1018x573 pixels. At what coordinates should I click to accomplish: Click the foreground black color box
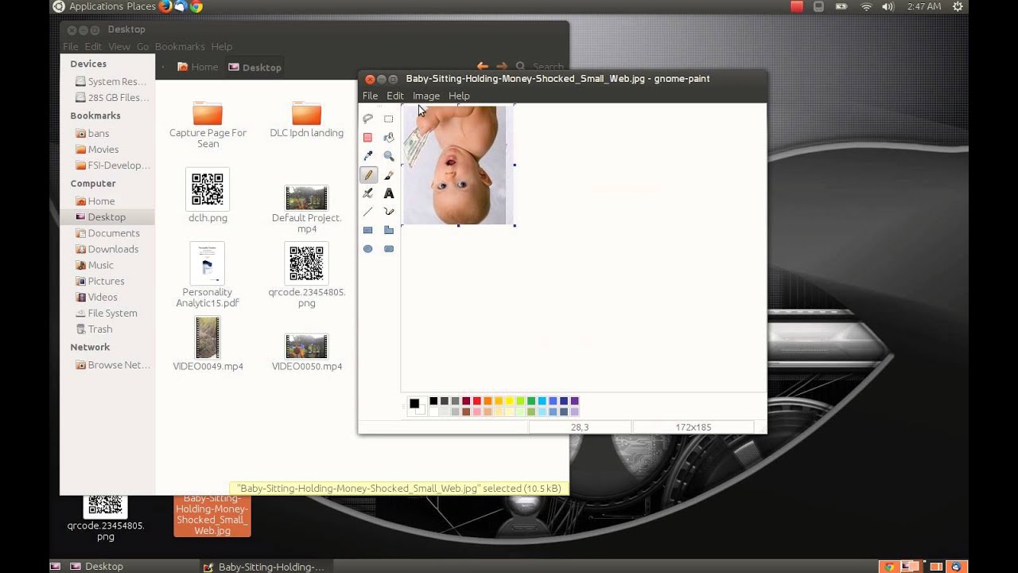coord(414,403)
